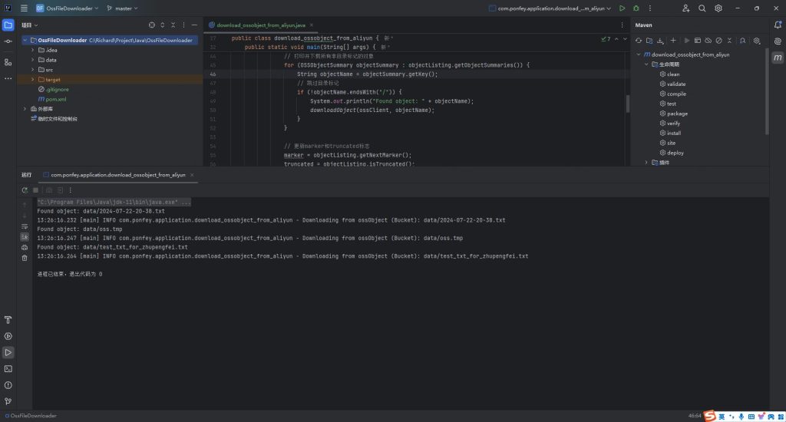Toggle Maven offline mode
786x422 pixels.
(708, 40)
